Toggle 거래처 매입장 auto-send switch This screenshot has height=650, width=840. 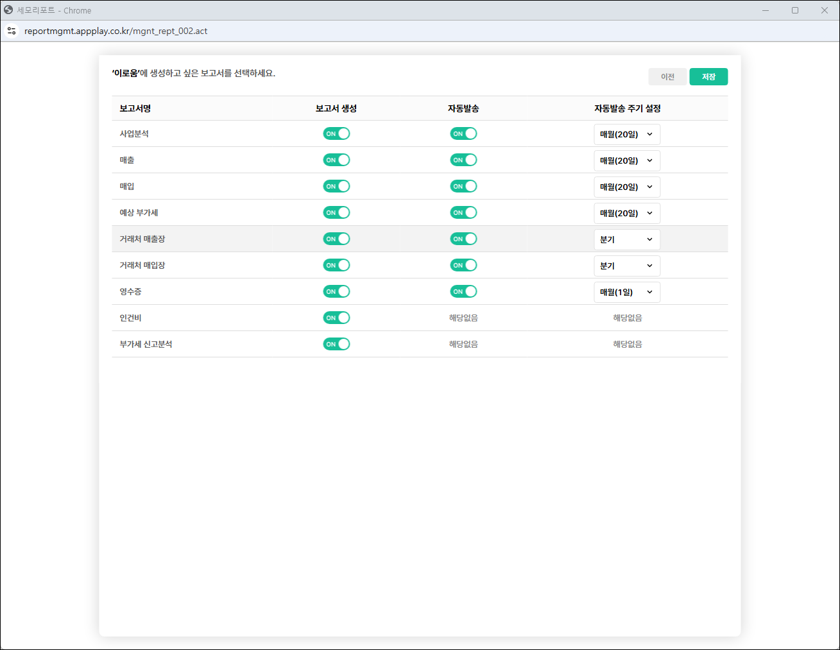point(463,265)
